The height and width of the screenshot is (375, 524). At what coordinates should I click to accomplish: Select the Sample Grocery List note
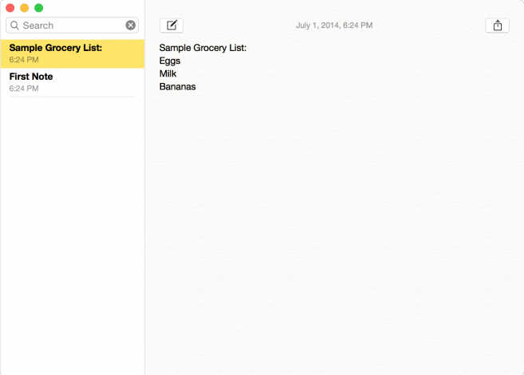point(73,53)
